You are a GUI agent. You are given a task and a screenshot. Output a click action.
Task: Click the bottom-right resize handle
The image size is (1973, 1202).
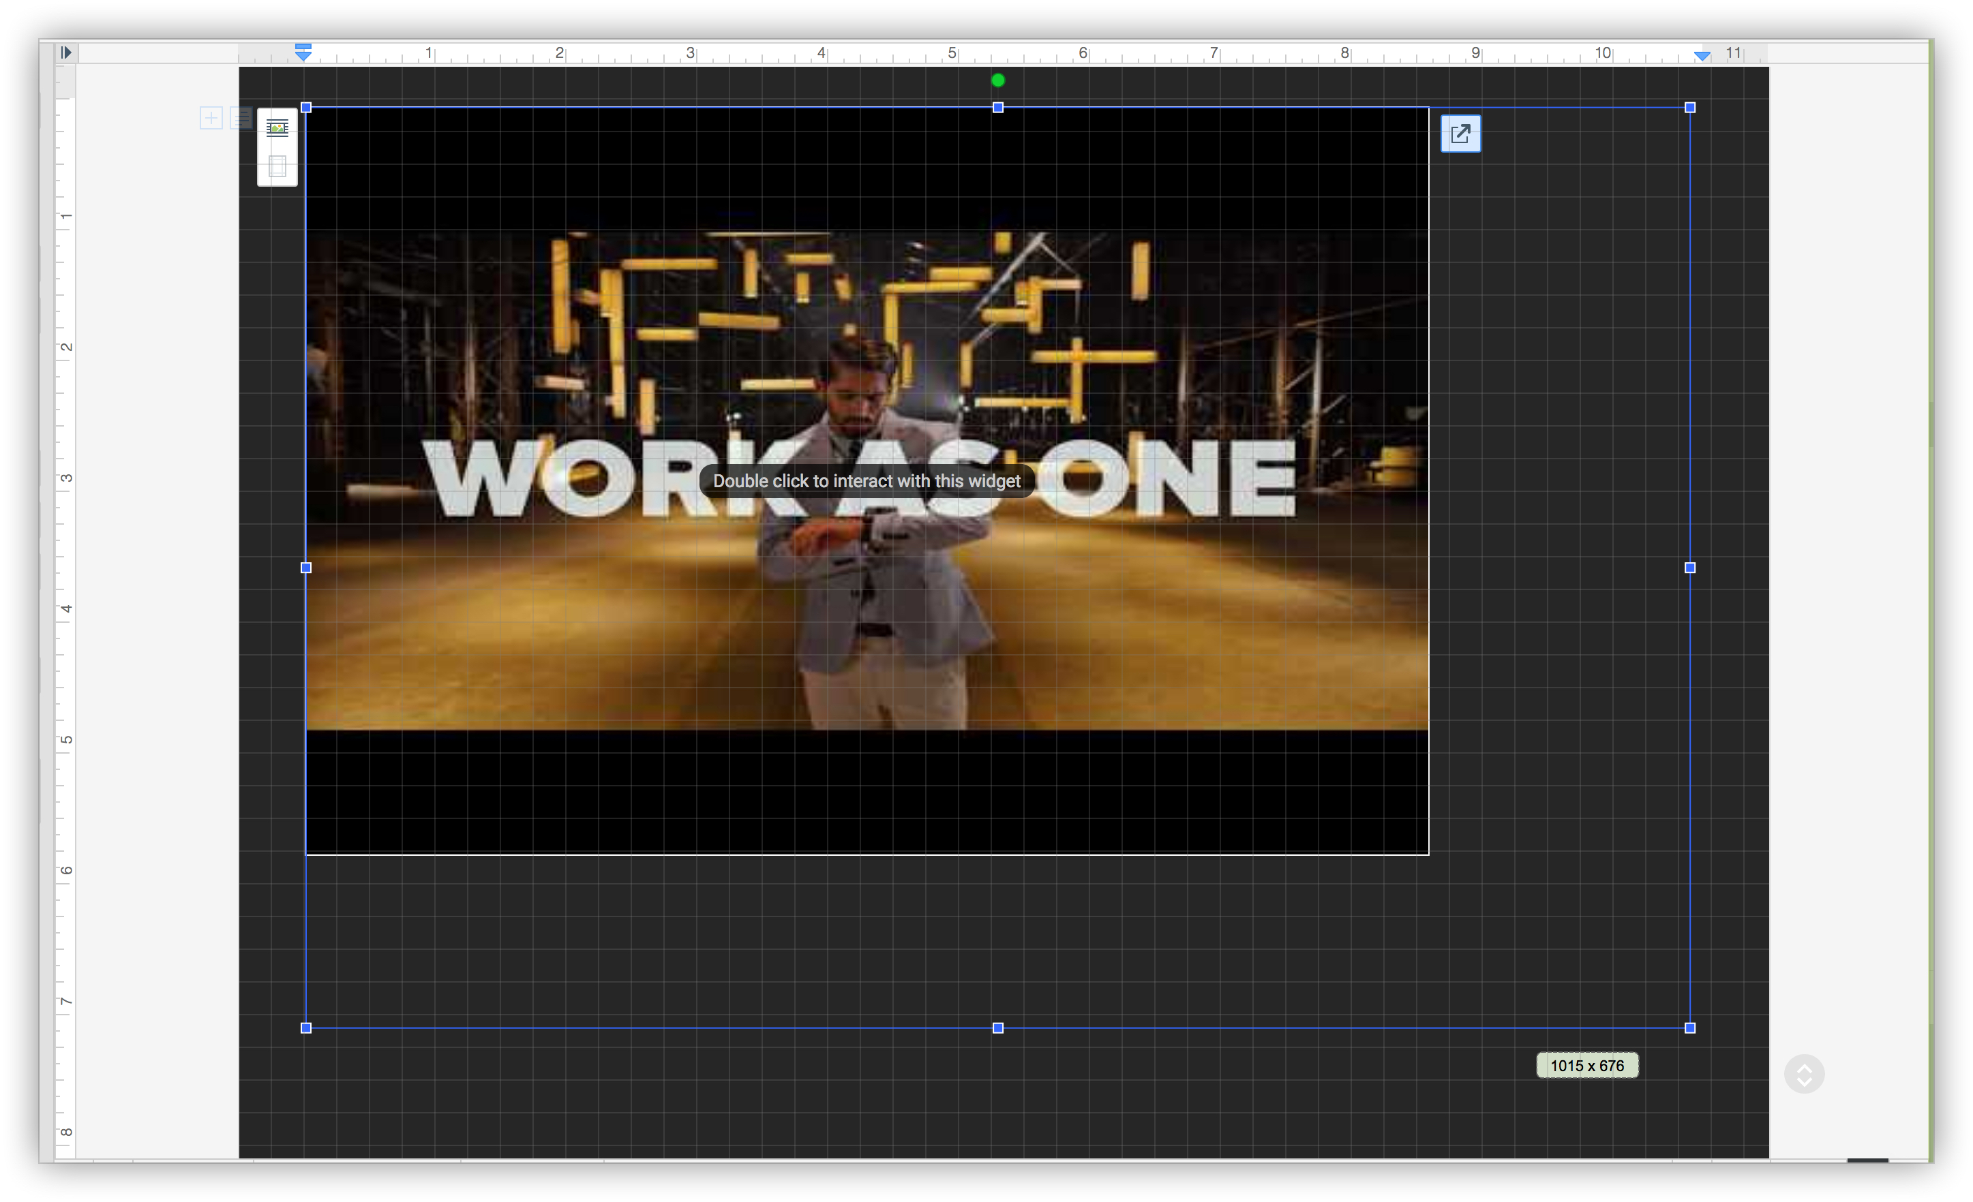[1689, 1028]
